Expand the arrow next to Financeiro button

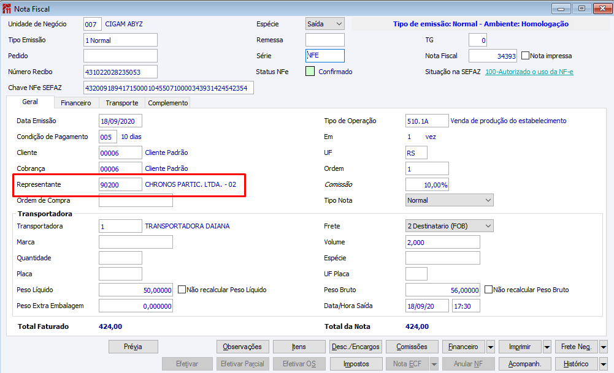pos(490,347)
